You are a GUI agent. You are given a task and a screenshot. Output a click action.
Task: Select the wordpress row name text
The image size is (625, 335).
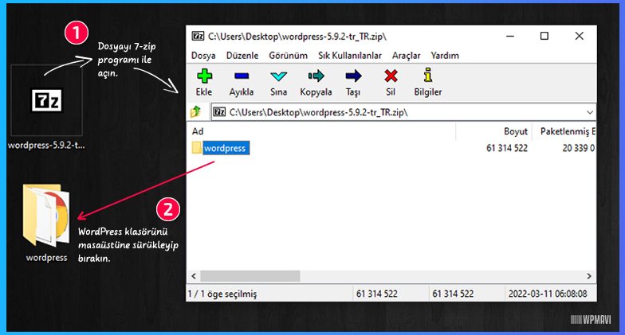click(225, 148)
